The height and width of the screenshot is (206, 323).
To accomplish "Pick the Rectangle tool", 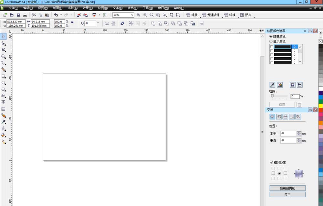I will click(x=3, y=76).
